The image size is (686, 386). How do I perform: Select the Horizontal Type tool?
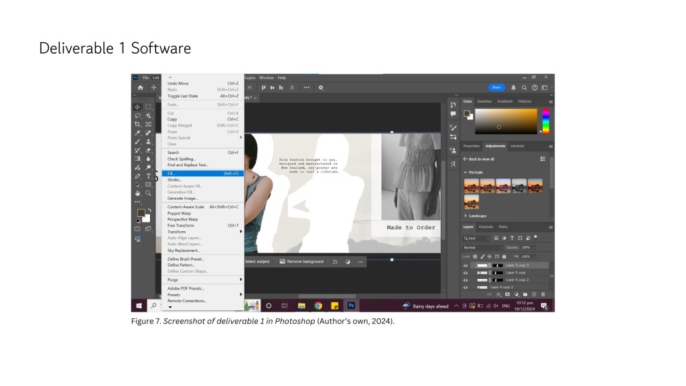(149, 176)
